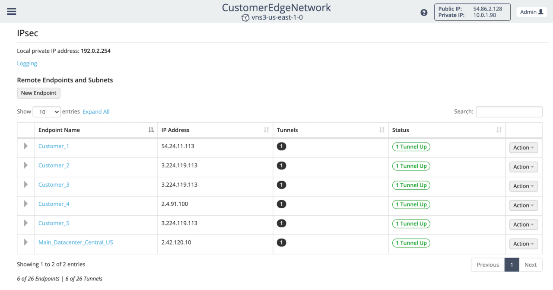Sort the Endpoint Name column
This screenshot has width=553, height=290.
click(150, 130)
